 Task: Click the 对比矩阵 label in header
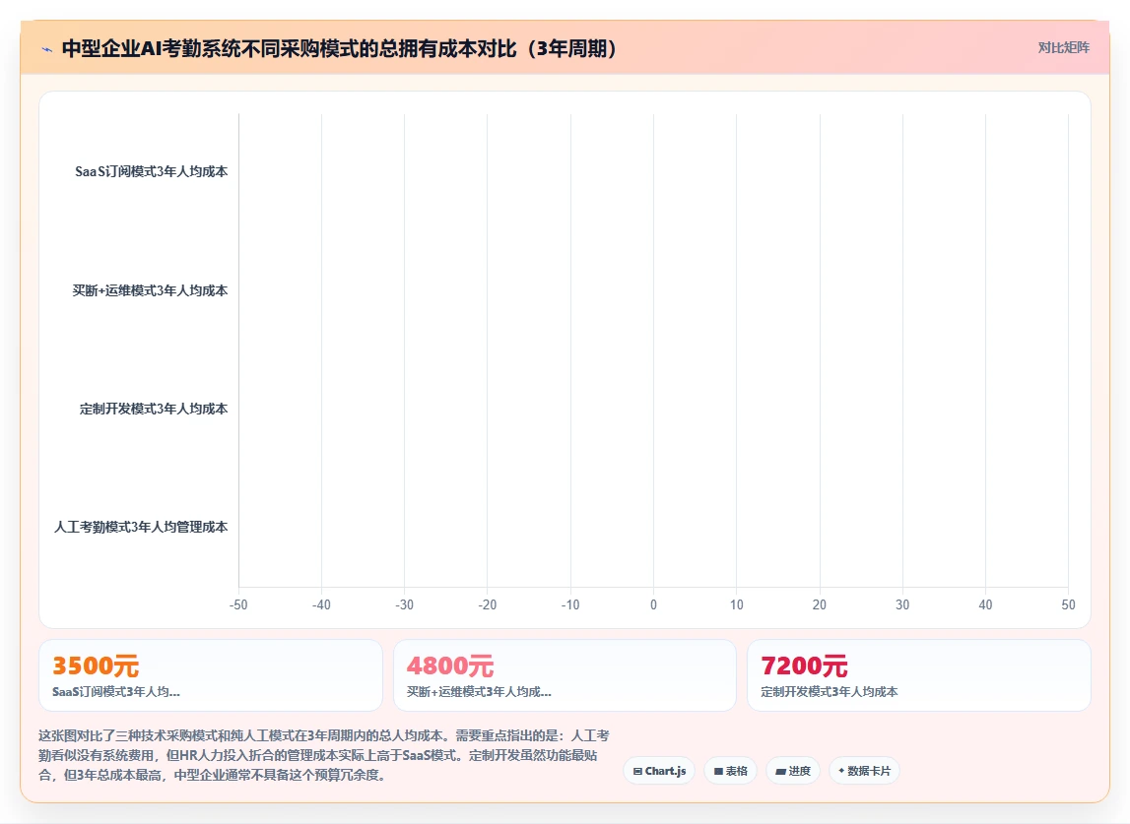(1063, 47)
